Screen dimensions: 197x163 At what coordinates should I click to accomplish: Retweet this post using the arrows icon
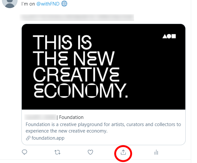pos(57,152)
